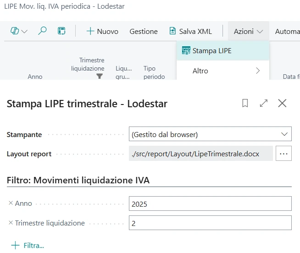Click the search magnifier icon
300x253 pixels.
click(42, 31)
